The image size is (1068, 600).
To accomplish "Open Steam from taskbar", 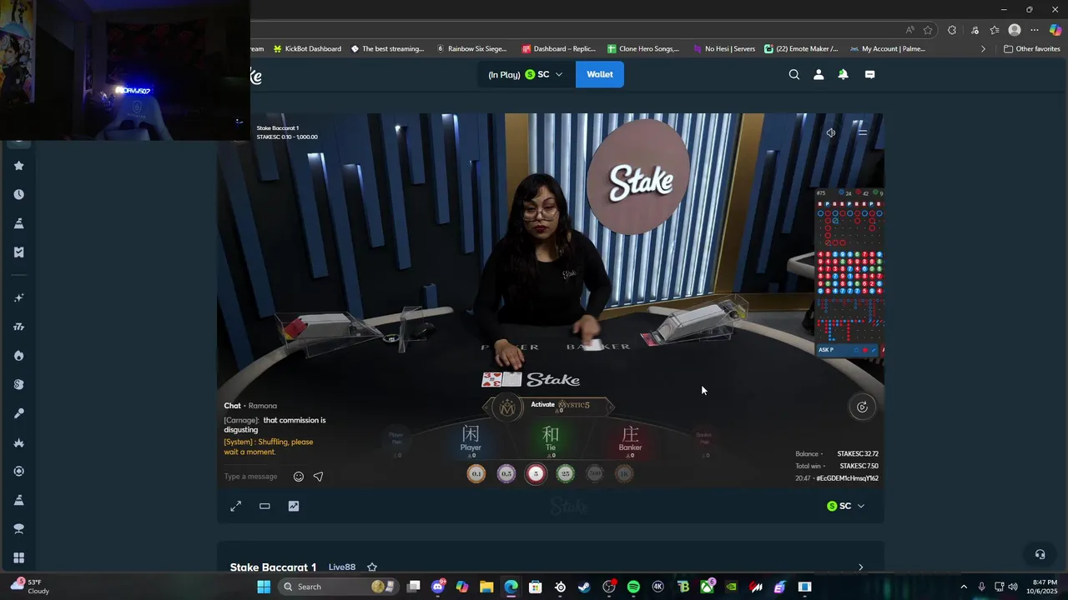I will [x=584, y=587].
